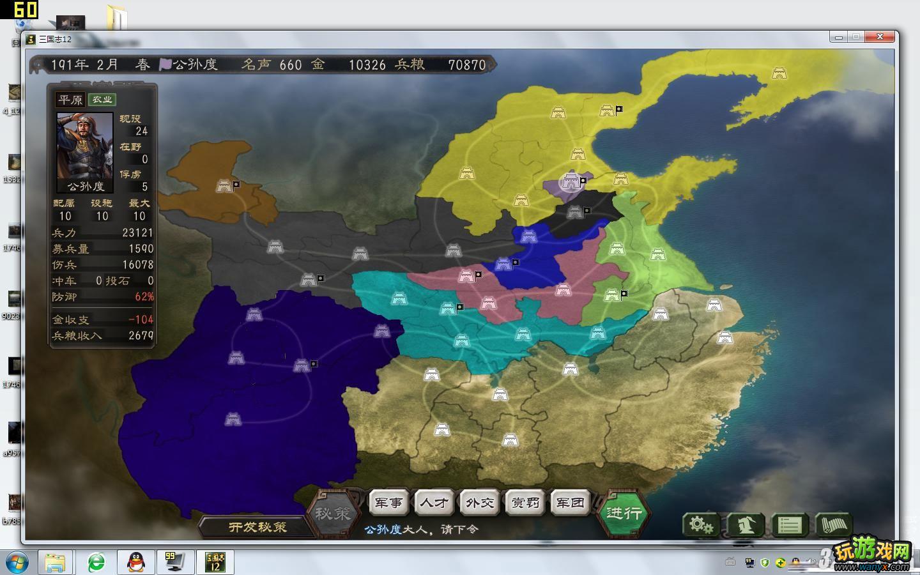Click the green 进行 proceed button

tap(624, 513)
